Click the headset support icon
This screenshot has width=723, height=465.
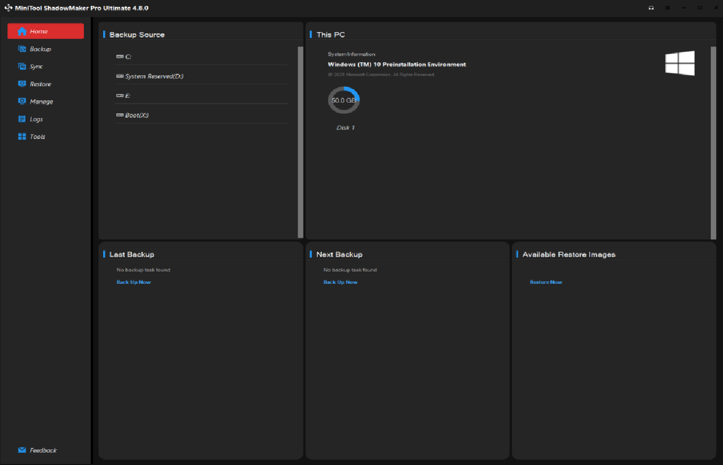[652, 8]
